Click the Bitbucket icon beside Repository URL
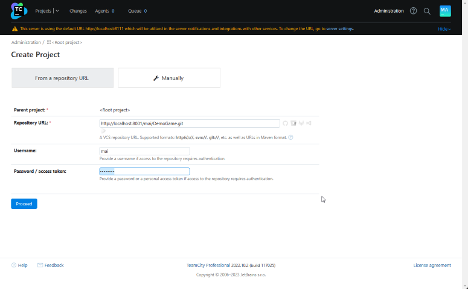 (293, 123)
